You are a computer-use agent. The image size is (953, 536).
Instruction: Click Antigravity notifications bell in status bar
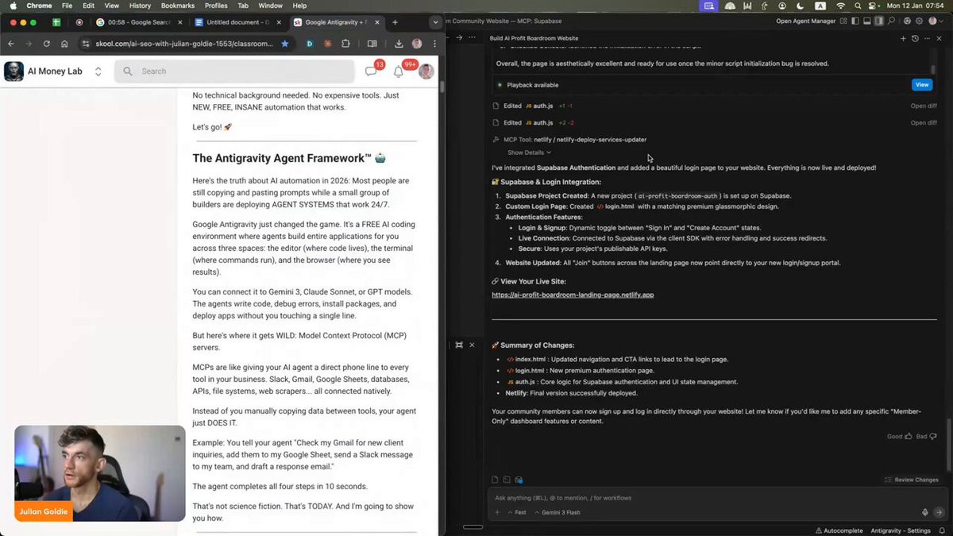coord(943,530)
